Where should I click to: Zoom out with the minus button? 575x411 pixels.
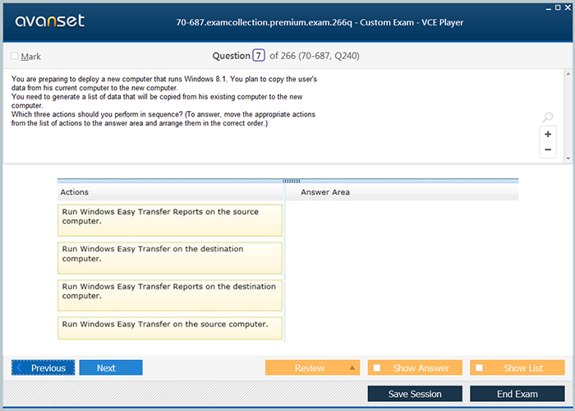coord(548,150)
